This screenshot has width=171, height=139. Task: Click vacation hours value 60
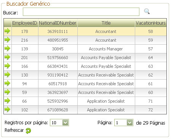(150, 92)
